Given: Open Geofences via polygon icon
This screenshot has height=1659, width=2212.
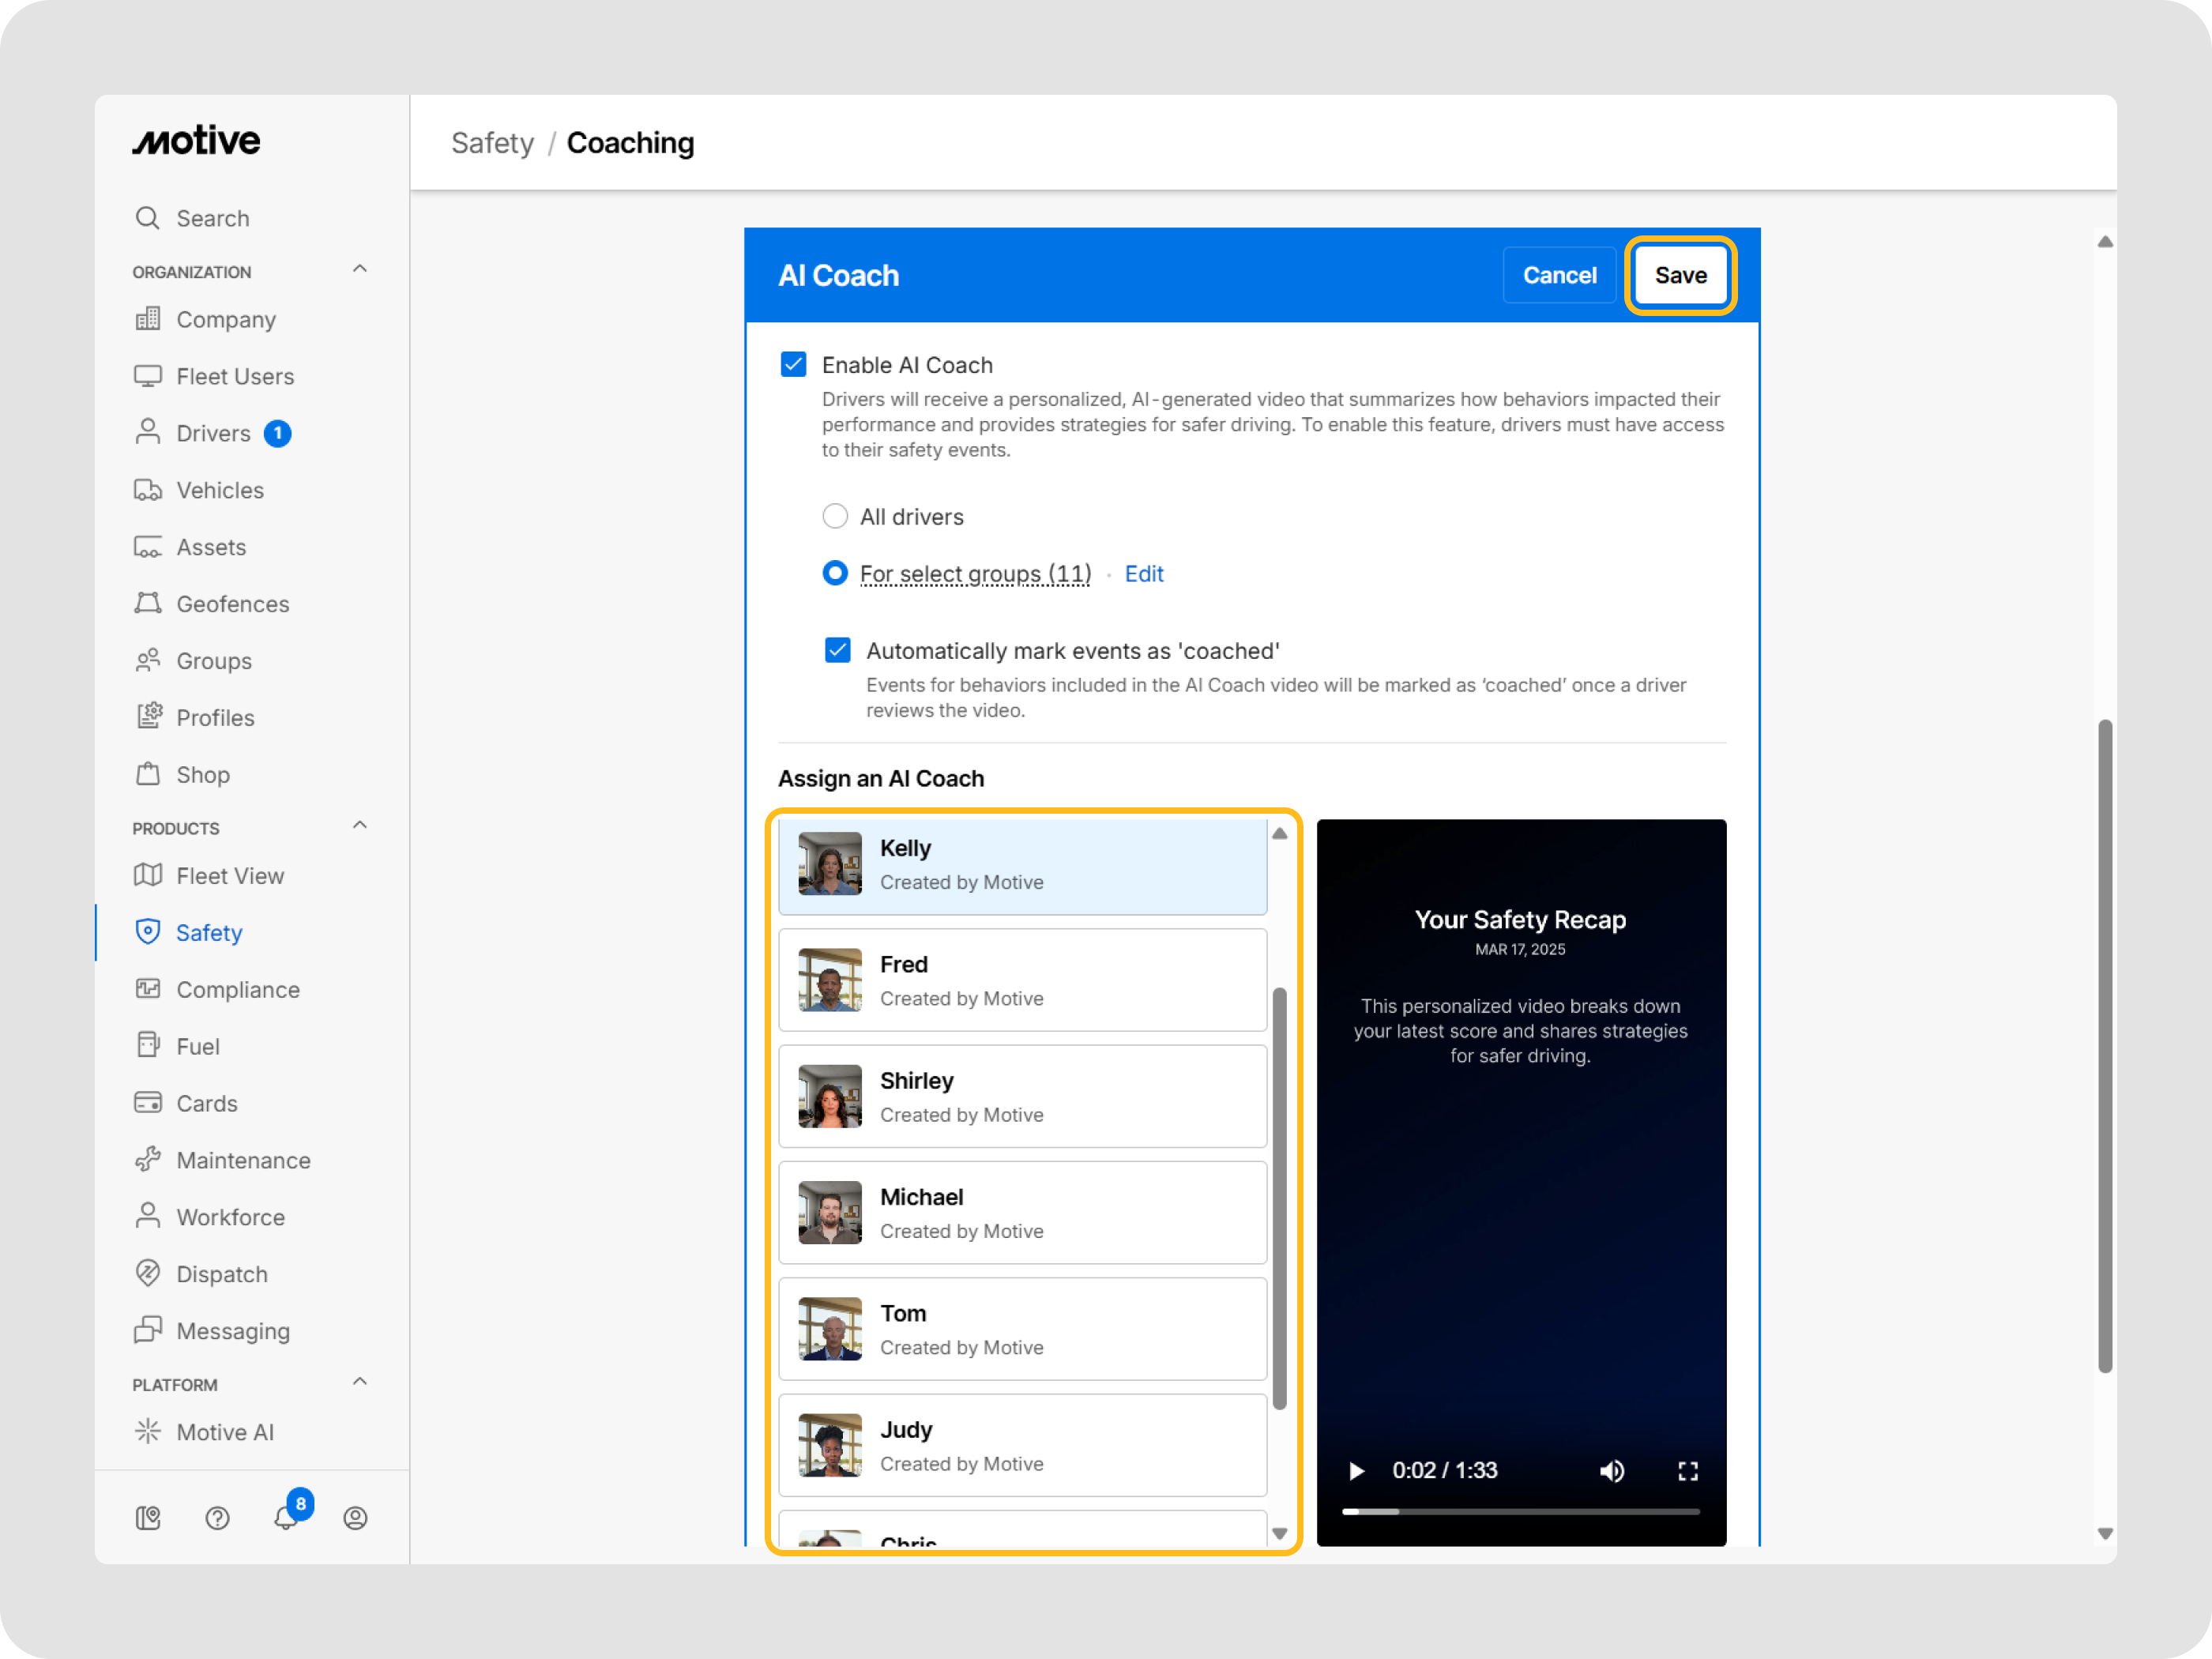Looking at the screenshot, I should pyautogui.click(x=148, y=603).
